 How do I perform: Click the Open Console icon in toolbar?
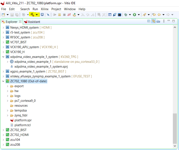click(110, 15)
